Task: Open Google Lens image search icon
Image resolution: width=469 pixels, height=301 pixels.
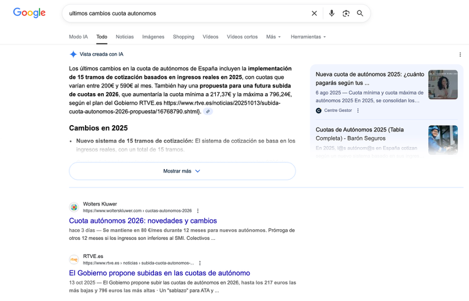Action: click(x=346, y=13)
